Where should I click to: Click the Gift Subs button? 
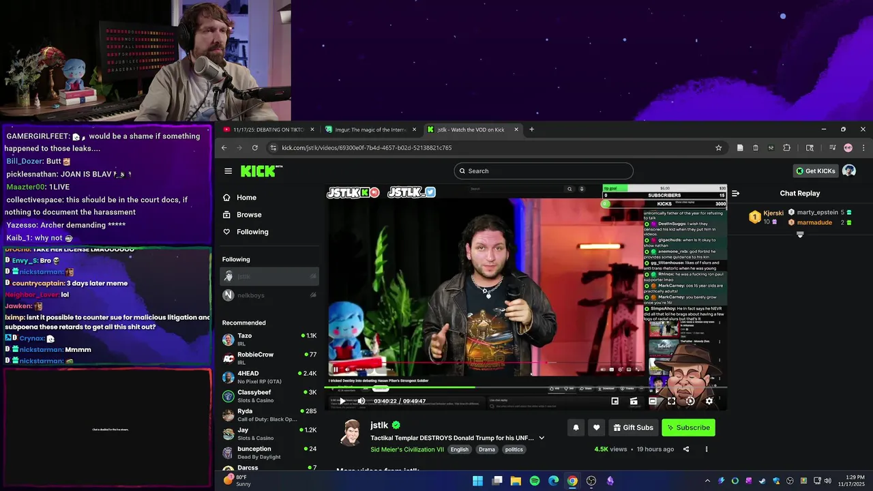tap(634, 428)
